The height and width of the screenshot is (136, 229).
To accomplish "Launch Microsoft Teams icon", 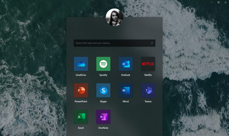I will (148, 90).
